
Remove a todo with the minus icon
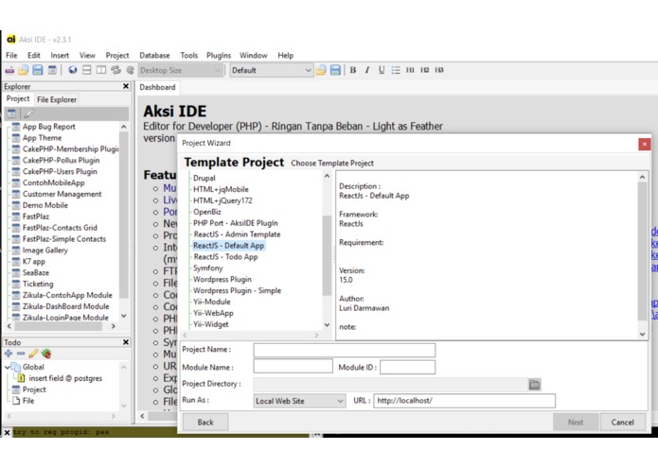point(21,354)
